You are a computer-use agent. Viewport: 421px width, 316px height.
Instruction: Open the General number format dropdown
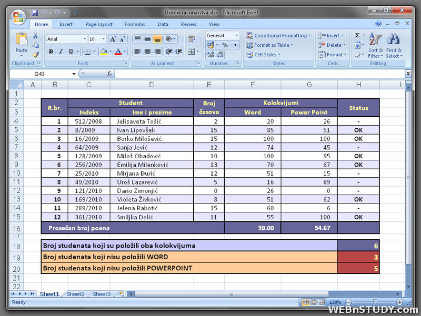pos(236,35)
